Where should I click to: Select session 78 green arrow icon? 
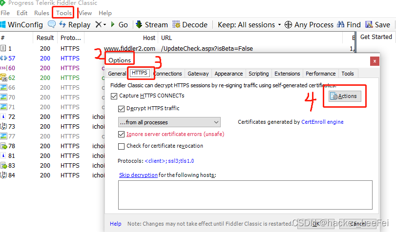3,146
